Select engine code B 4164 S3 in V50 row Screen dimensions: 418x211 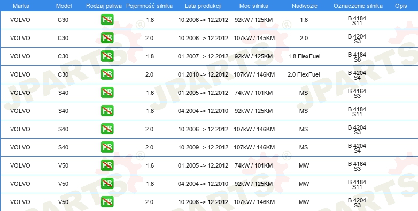click(357, 166)
